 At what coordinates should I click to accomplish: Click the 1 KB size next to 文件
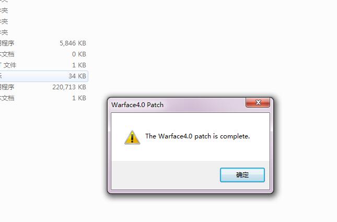[79, 65]
